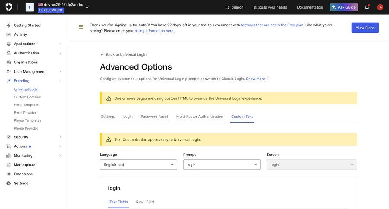Open billing information here link
389x209 pixels.
pyautogui.click(x=154, y=31)
